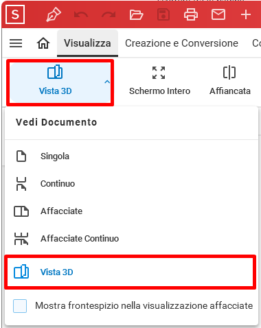Click the save floppy disk icon
261x328 pixels.
coord(163,15)
